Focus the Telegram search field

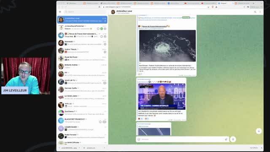click(85, 12)
